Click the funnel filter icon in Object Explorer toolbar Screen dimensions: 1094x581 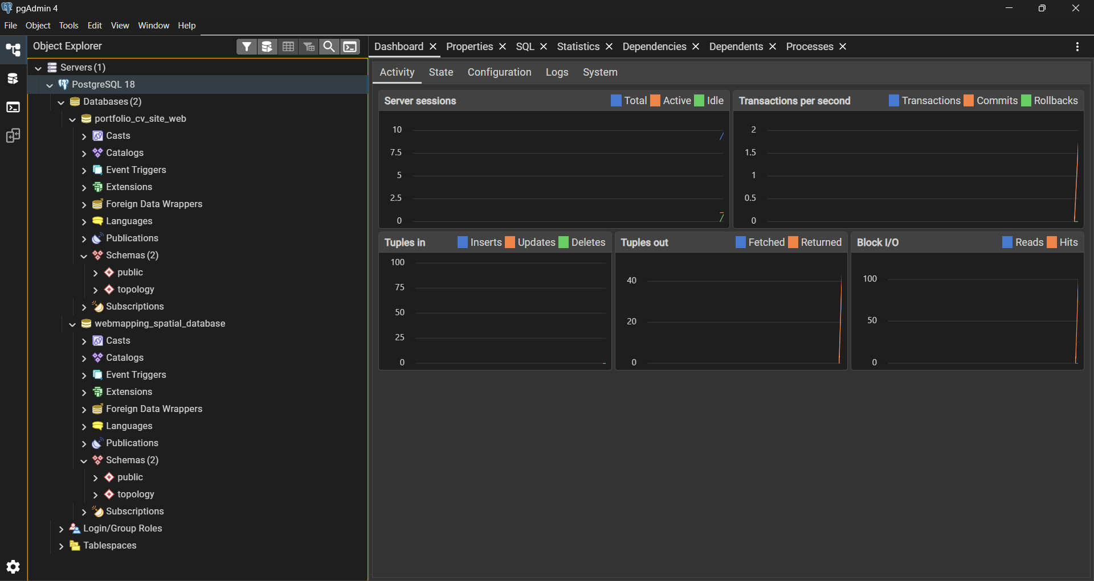[x=246, y=47]
